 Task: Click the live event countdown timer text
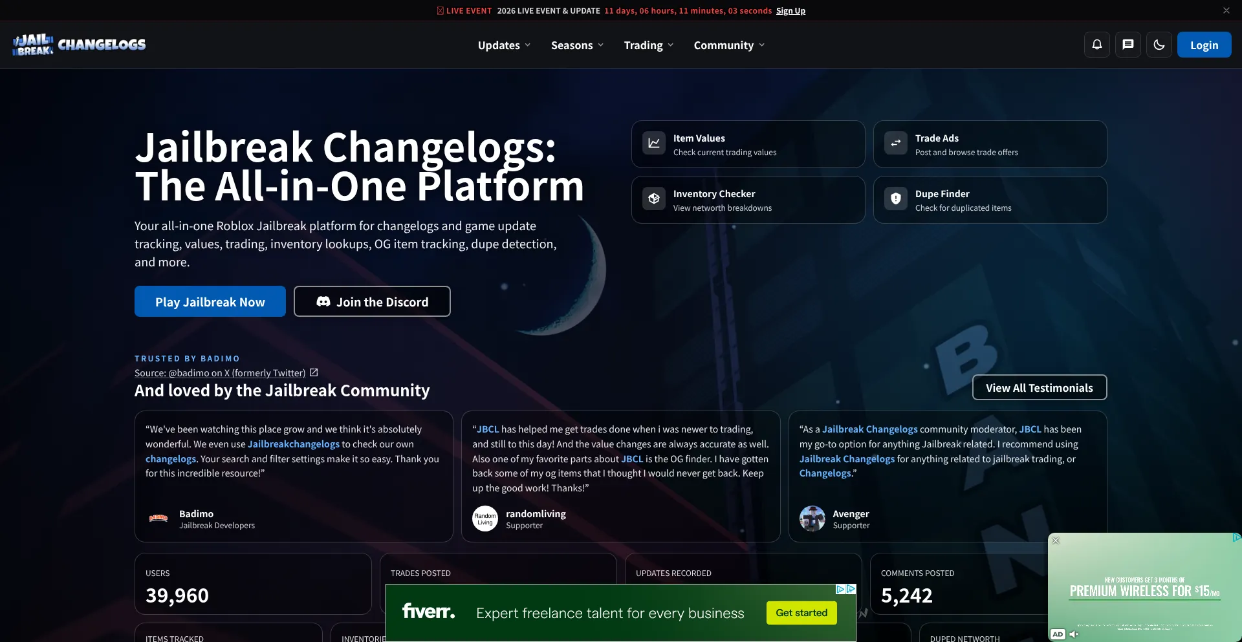tap(688, 10)
